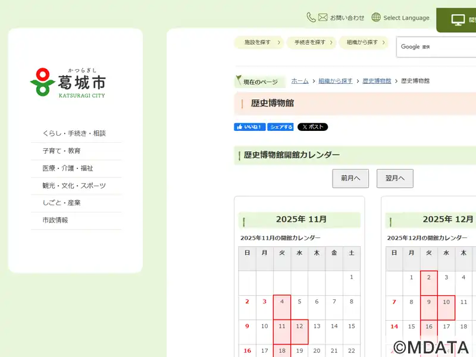Go to ホーム breadcrumb link
Image resolution: width=476 pixels, height=357 pixels.
click(x=300, y=81)
